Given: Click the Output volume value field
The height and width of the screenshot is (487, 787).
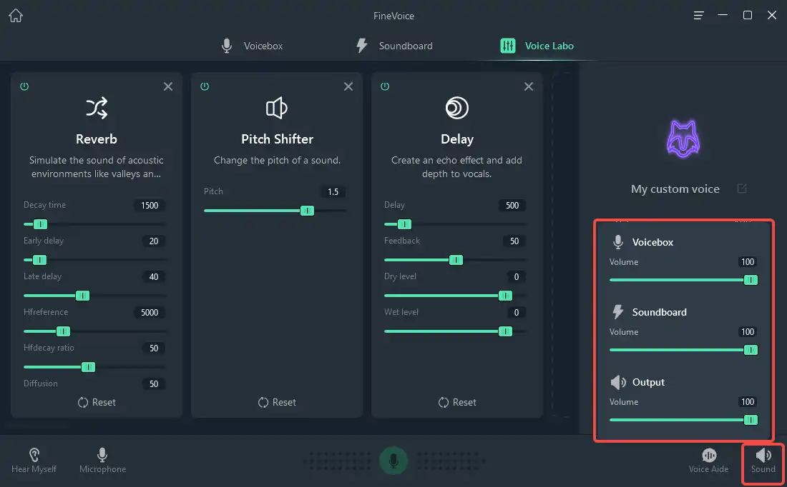Looking at the screenshot, I should [x=748, y=402].
